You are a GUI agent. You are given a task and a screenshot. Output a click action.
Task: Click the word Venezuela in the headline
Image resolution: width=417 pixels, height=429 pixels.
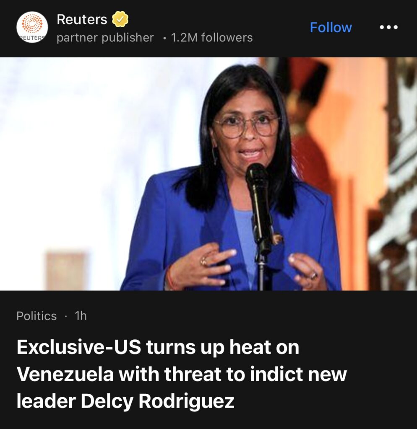pyautogui.click(x=65, y=374)
